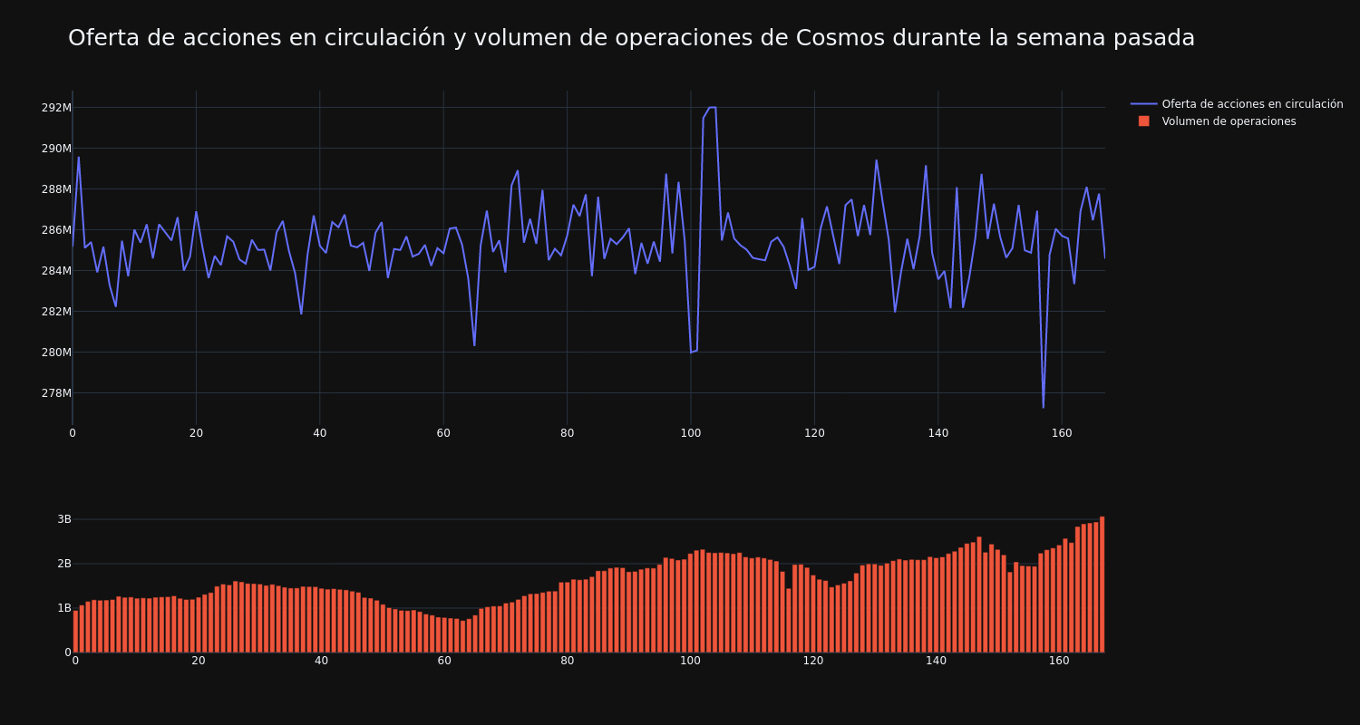This screenshot has width=1360, height=725.
Task: Toggle 'Oferta de acciones en circulación' legend entry
Action: pyautogui.click(x=1237, y=104)
